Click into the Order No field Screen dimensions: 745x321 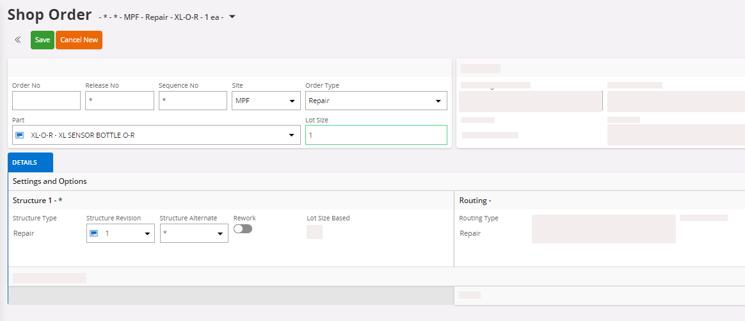click(x=46, y=101)
